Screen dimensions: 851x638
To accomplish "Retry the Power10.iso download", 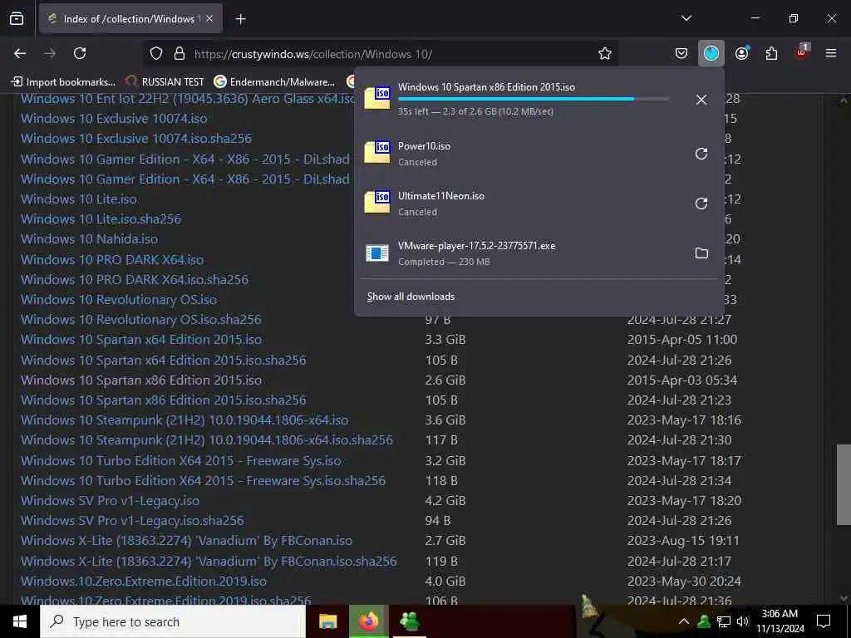I will point(701,154).
